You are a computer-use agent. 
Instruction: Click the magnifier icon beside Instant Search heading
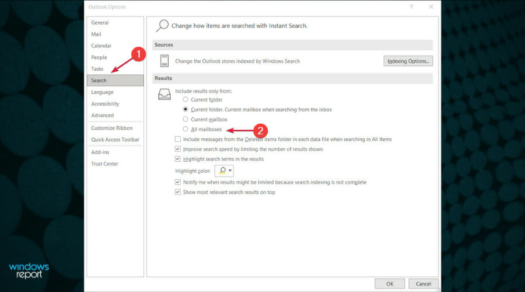click(162, 26)
